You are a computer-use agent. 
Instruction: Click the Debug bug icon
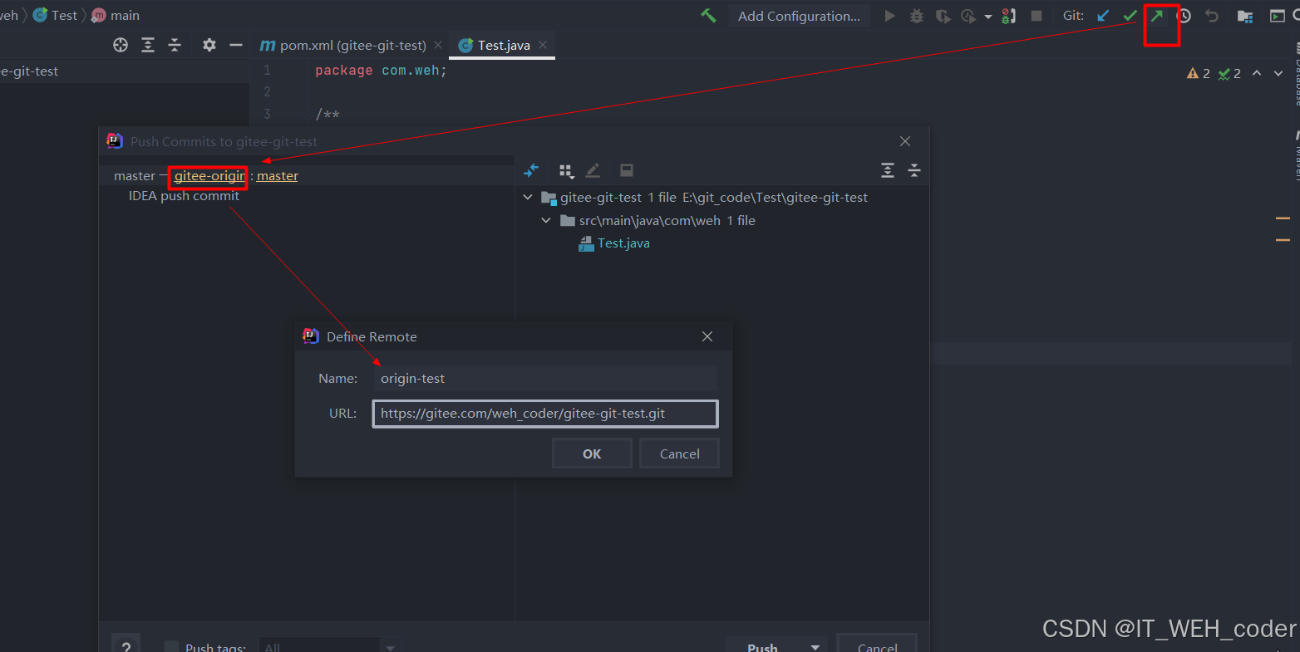click(x=917, y=16)
